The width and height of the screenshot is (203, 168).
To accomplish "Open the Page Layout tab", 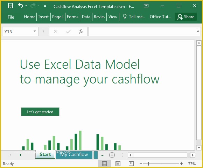I will click(58, 17).
